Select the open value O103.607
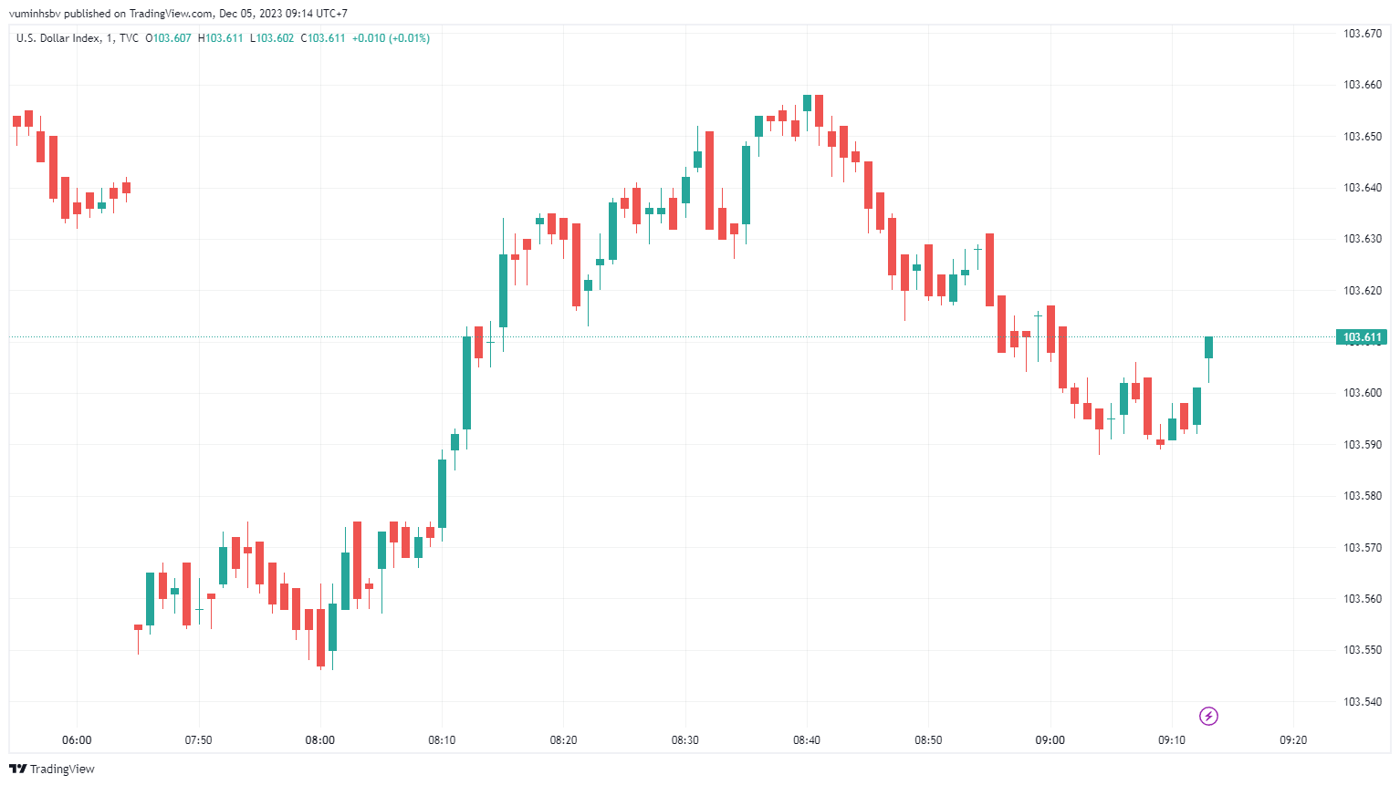Screen dimensions: 1400x785 (x=169, y=38)
